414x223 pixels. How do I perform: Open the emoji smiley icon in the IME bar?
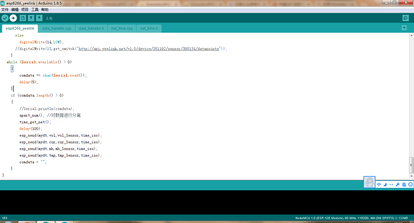coord(411,185)
